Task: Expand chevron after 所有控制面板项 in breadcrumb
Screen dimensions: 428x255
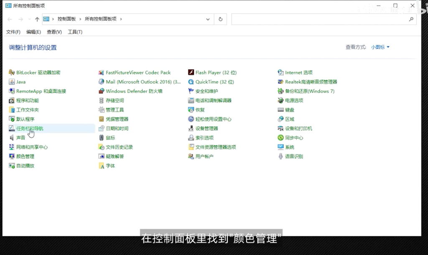Action: [x=121, y=19]
